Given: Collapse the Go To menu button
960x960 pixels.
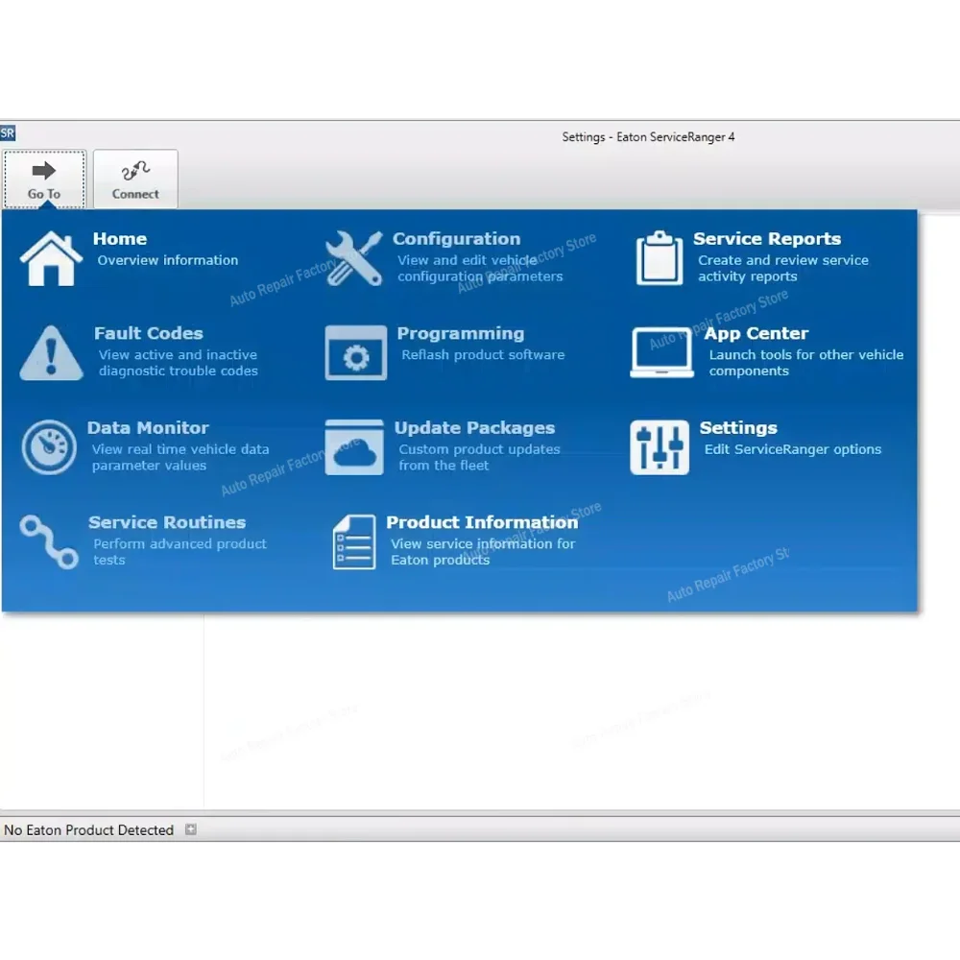Looking at the screenshot, I should (x=44, y=180).
